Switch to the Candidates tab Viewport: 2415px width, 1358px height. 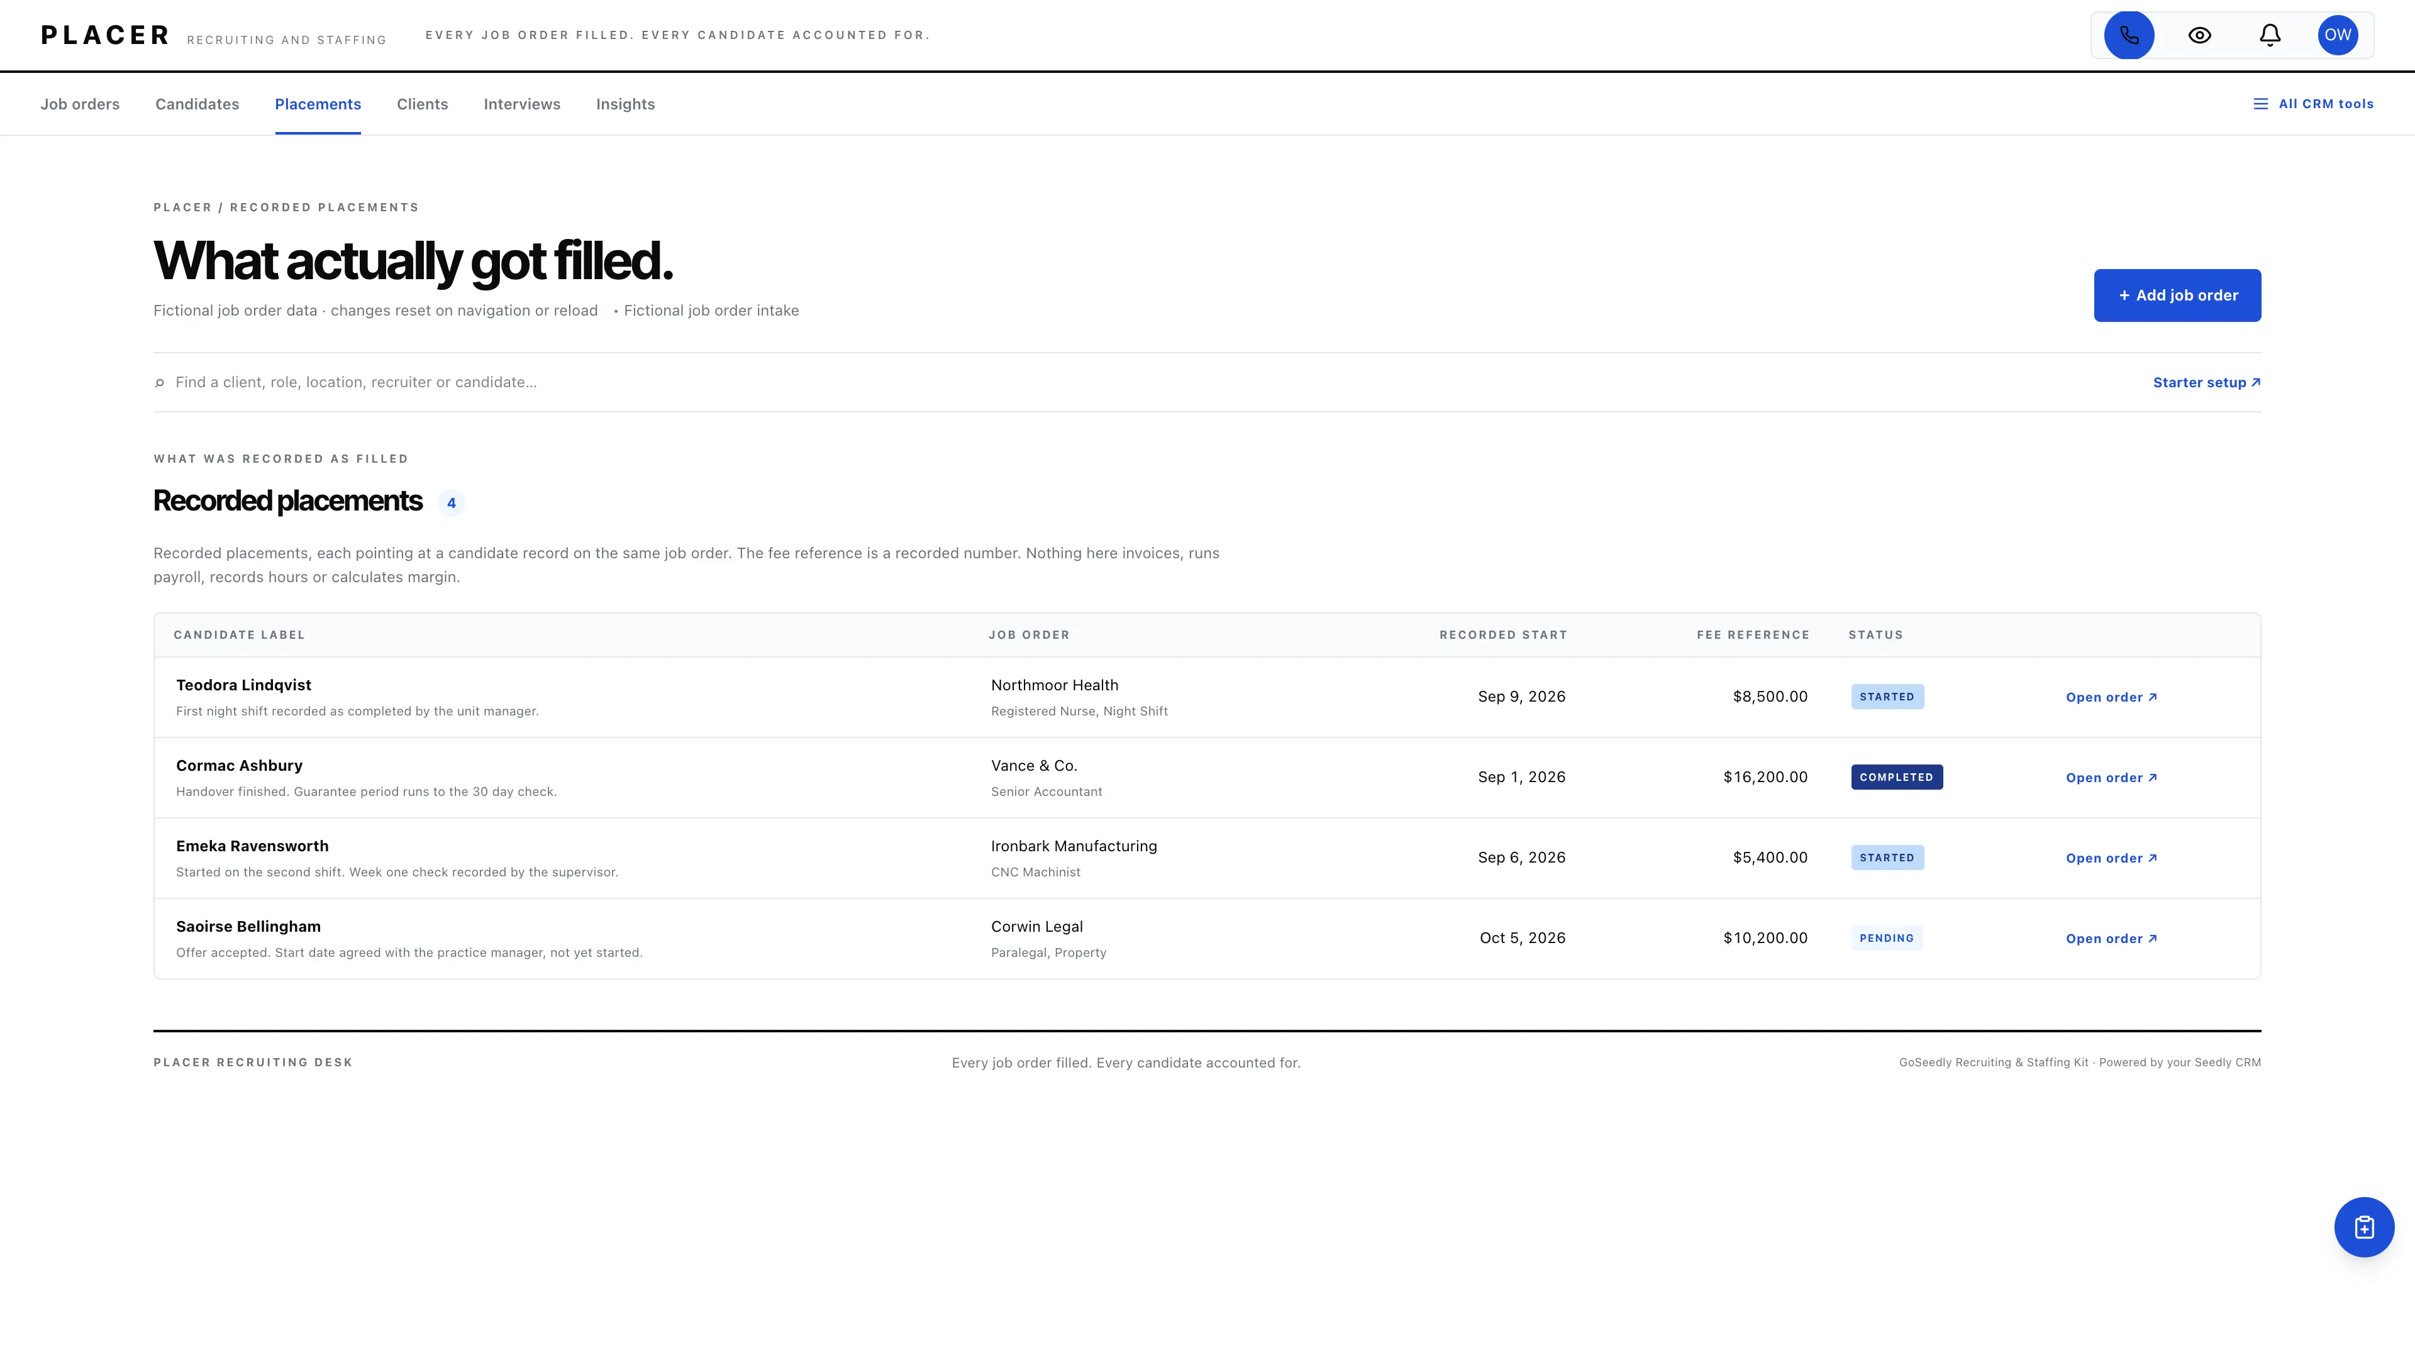[x=197, y=104]
